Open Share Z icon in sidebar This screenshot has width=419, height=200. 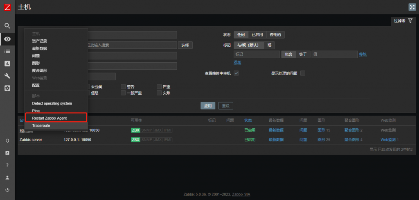pyautogui.click(x=7, y=153)
